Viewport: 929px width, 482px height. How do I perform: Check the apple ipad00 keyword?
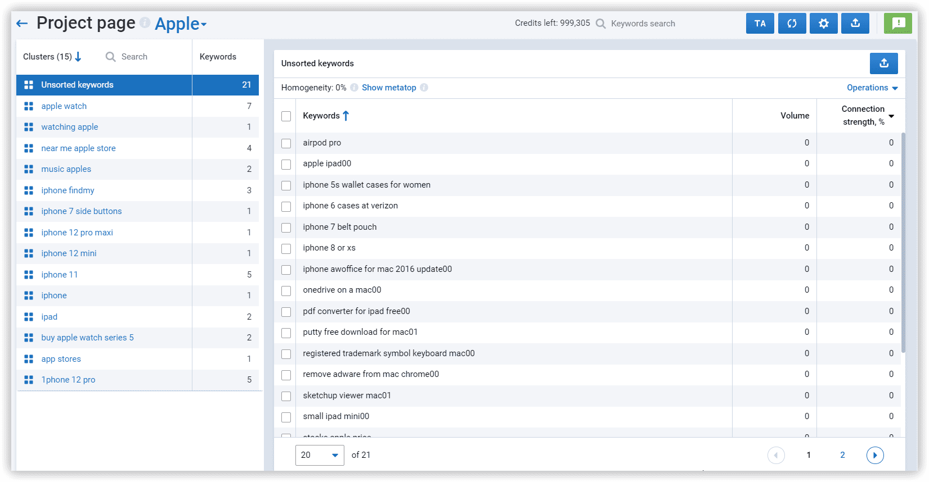(x=286, y=164)
